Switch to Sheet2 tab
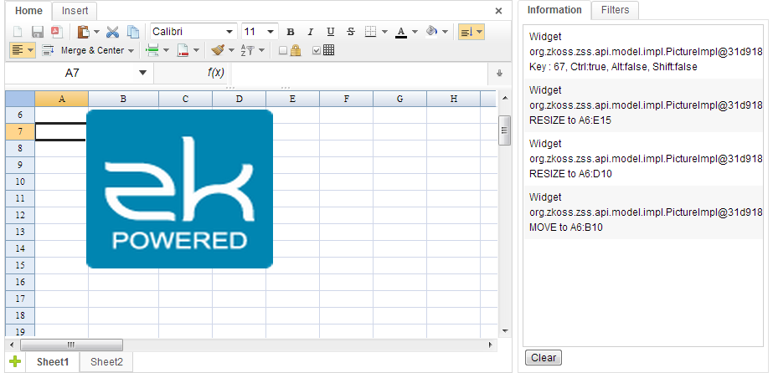 click(106, 362)
